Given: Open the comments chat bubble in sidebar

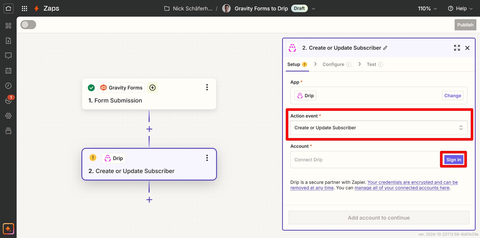Looking at the screenshot, I should [x=8, y=56].
